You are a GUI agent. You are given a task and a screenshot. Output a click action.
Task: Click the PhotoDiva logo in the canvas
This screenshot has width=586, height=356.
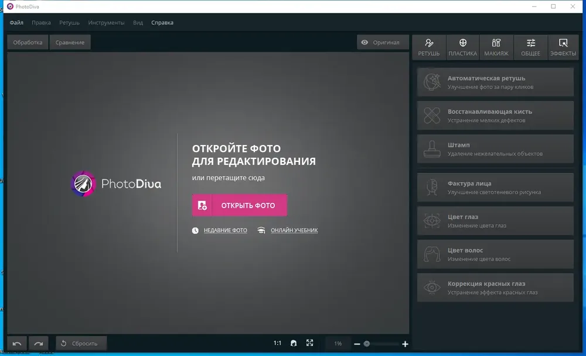tap(116, 184)
